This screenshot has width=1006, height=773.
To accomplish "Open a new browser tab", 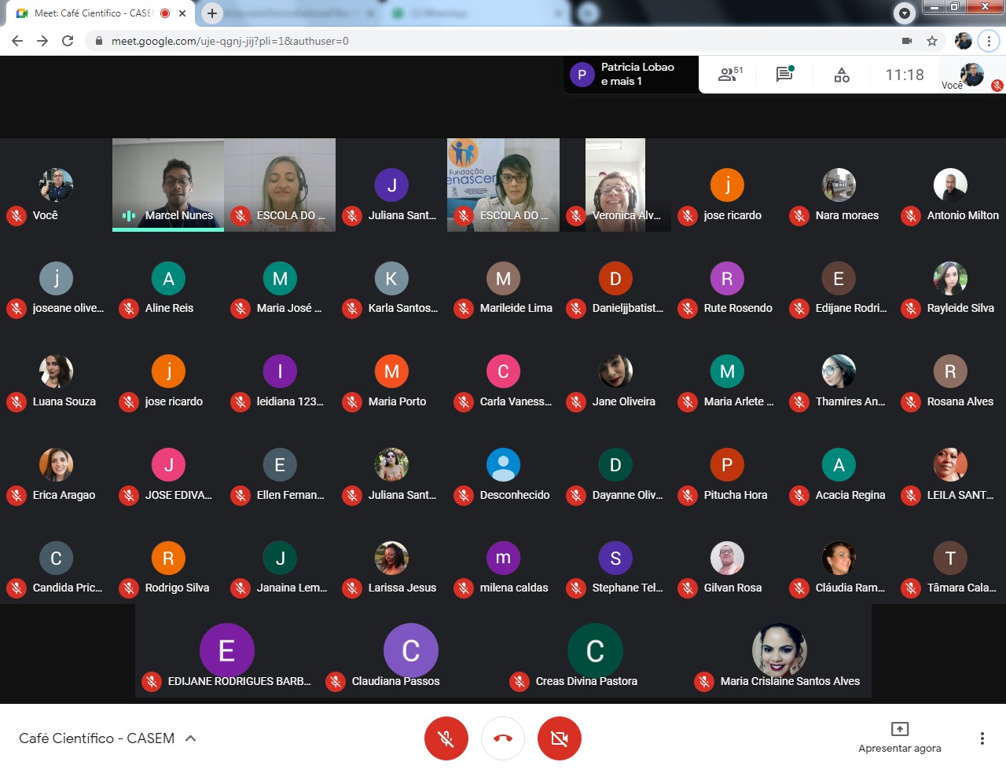I will 212,13.
